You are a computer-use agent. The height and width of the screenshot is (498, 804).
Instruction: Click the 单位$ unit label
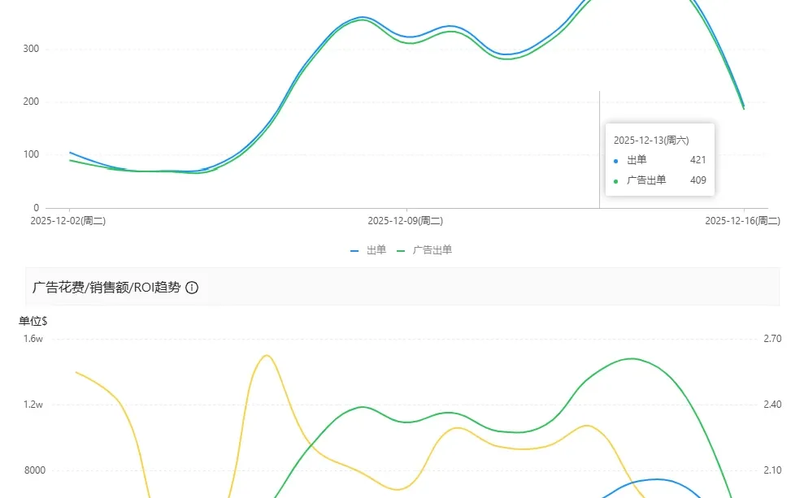[x=33, y=321]
